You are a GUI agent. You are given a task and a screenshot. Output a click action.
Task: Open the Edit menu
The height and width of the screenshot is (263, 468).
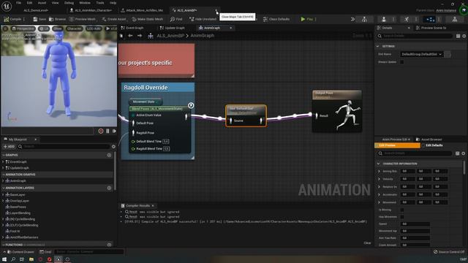click(29, 3)
